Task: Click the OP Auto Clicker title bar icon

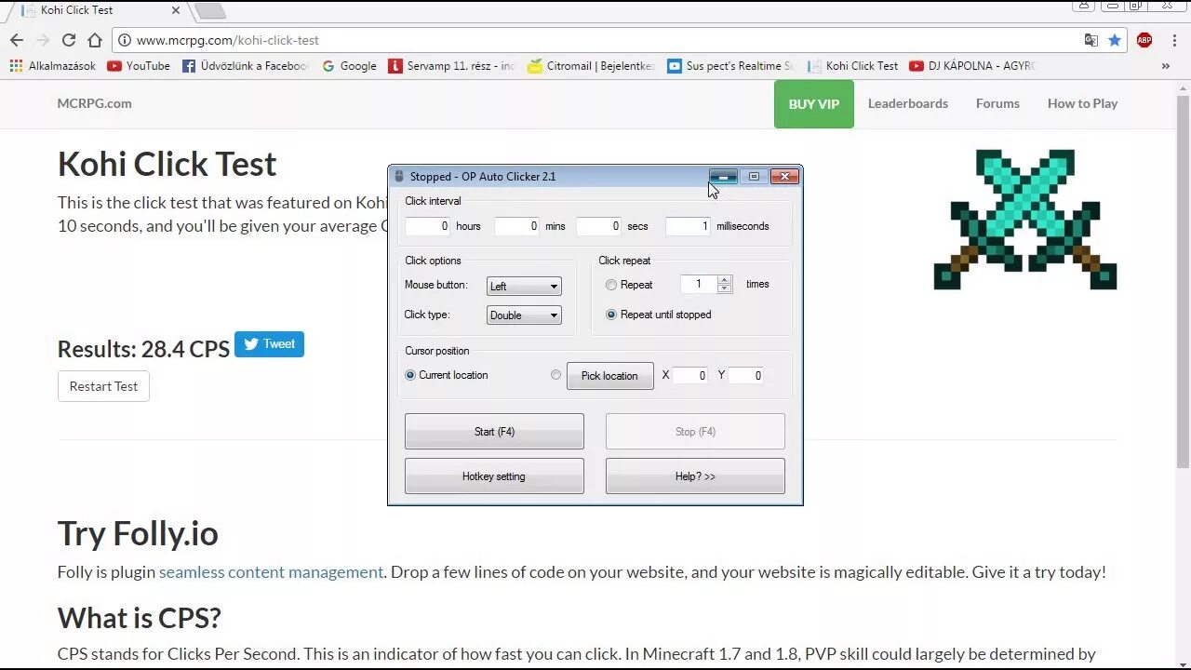Action: click(x=399, y=176)
